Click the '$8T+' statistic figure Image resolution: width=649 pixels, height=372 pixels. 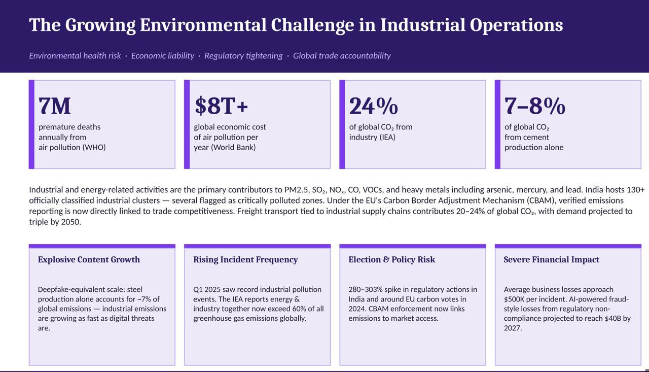(x=221, y=106)
